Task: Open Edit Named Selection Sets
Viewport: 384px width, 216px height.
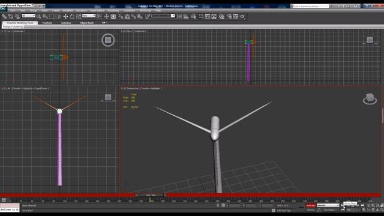Action: point(148,16)
